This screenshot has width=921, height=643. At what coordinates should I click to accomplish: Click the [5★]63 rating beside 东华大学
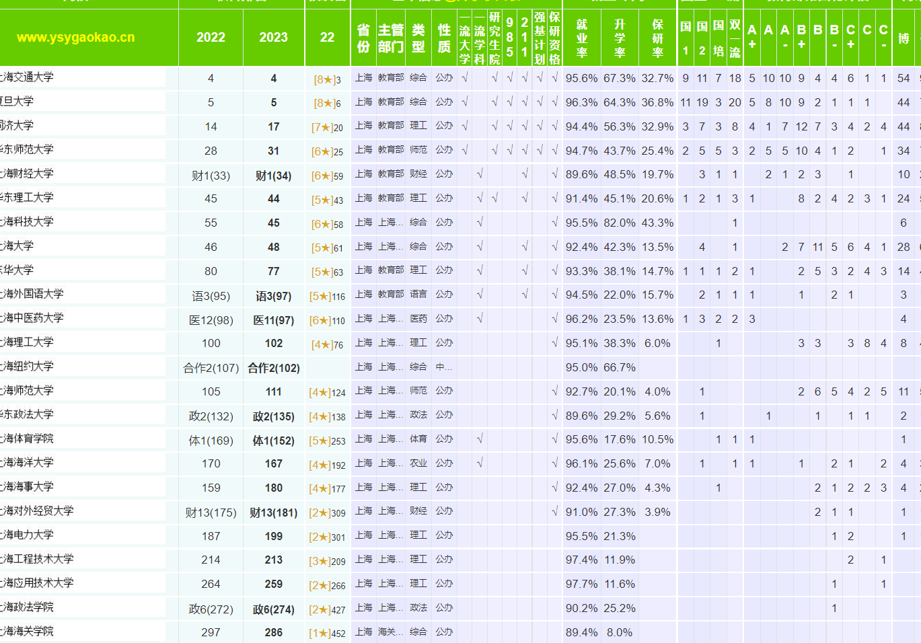327,271
